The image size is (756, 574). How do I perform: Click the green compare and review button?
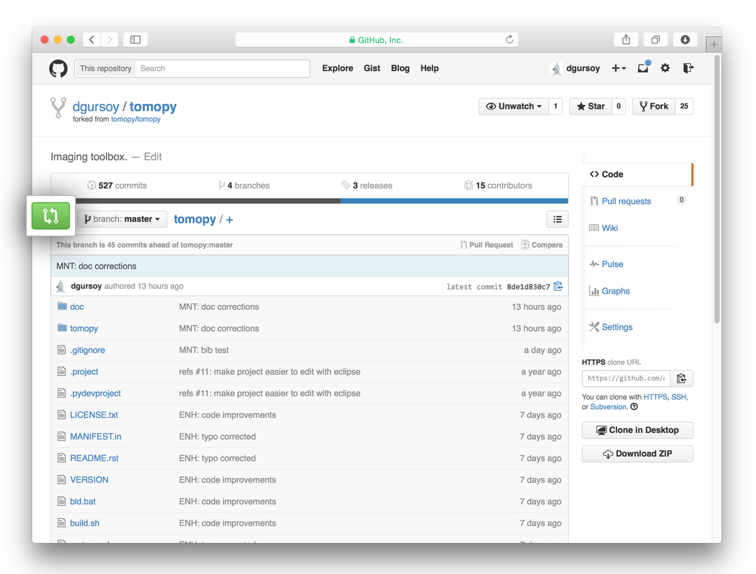(x=50, y=216)
